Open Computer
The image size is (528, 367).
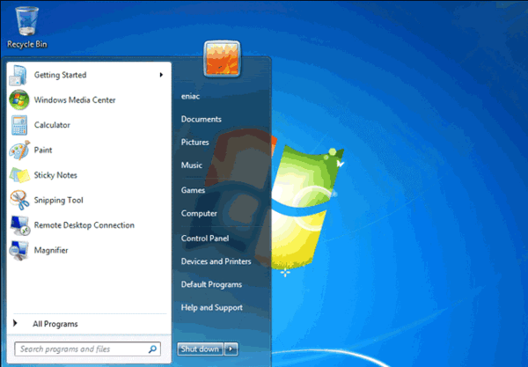199,214
